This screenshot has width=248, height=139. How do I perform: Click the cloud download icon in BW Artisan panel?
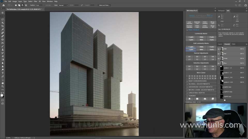click(205, 99)
